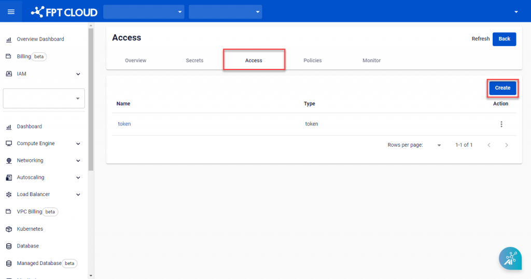Open the user account dropdown arrow
Image resolution: width=531 pixels, height=279 pixels.
(516, 11)
